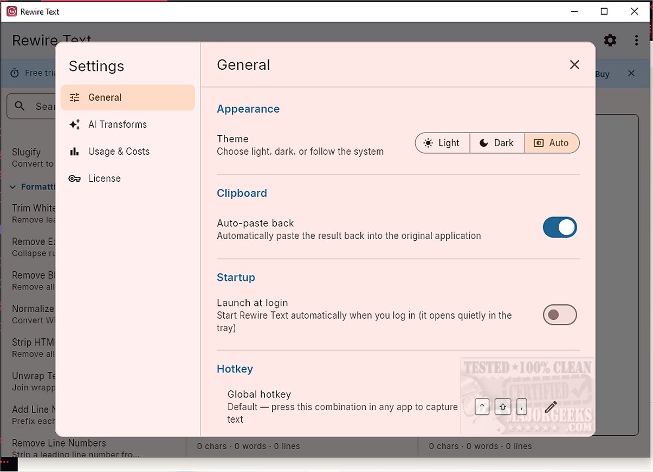Image resolution: width=653 pixels, height=472 pixels.
Task: Open settings via gear icon in main window
Action: (610, 40)
